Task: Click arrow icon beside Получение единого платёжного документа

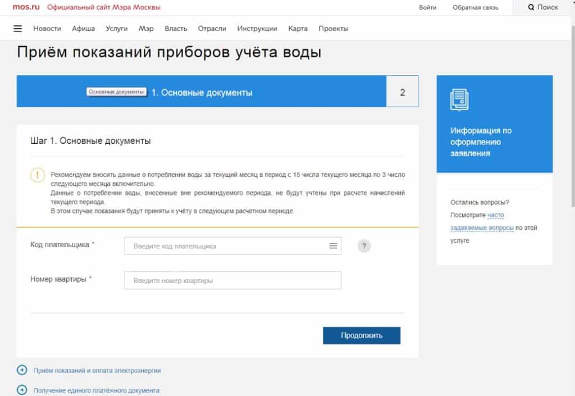Action: 22,390
